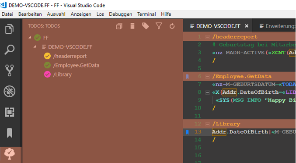Image resolution: width=296 pixels, height=163 pixels.
Task: Fold the block starting on line 8
Action: pyautogui.click(x=207, y=92)
